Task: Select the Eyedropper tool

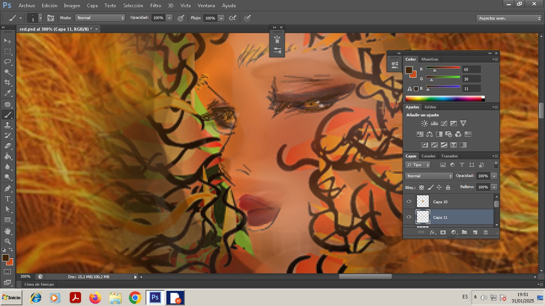Action: pyautogui.click(x=8, y=93)
